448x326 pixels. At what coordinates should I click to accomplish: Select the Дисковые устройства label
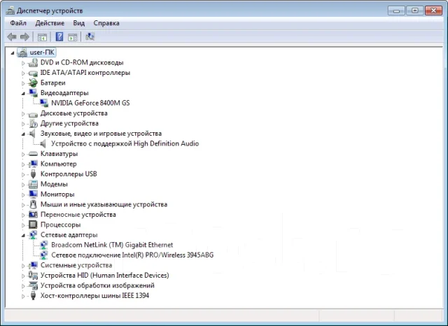coord(74,113)
